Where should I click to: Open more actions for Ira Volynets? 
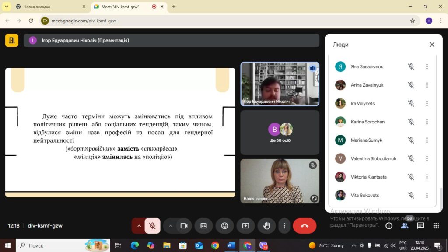click(x=427, y=103)
